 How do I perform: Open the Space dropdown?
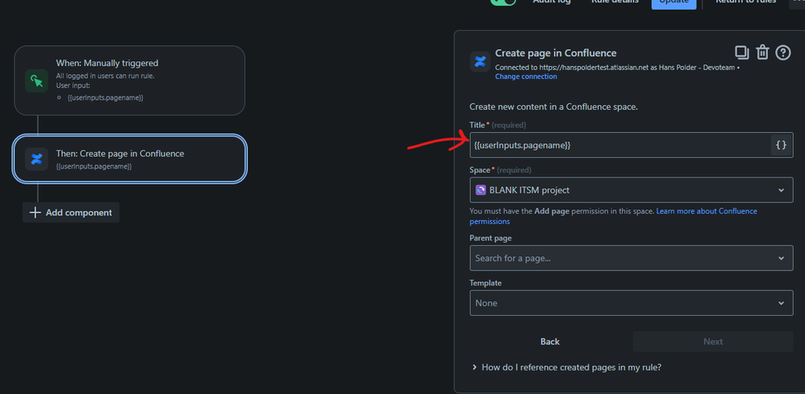tap(631, 190)
